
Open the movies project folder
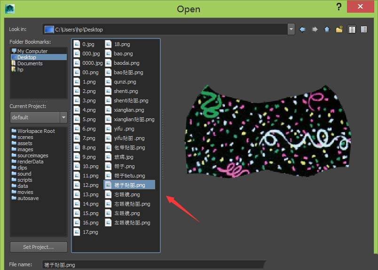[23, 192]
